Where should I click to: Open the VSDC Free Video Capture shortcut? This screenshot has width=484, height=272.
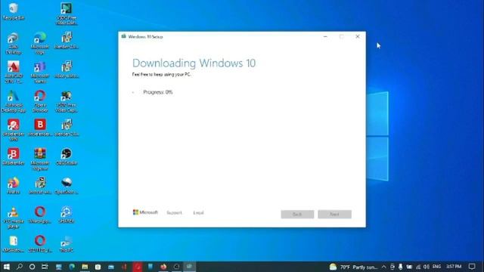[x=67, y=101]
